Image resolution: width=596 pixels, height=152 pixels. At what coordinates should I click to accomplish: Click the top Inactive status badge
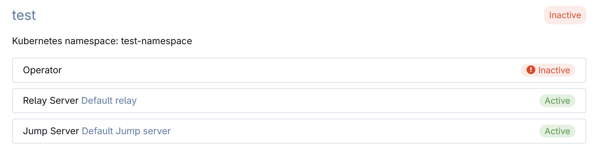(565, 15)
